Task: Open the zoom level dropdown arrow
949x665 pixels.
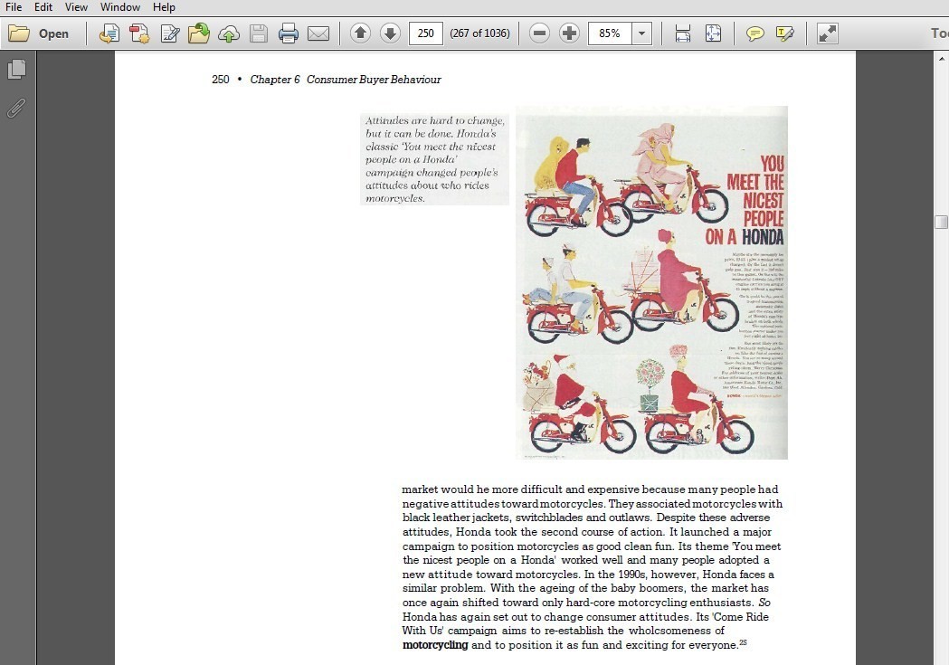Action: click(x=641, y=33)
